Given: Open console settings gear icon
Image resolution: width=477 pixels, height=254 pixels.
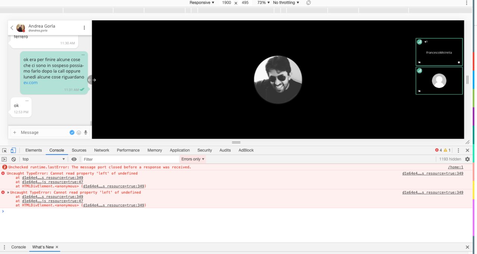Looking at the screenshot, I should tap(467, 159).
